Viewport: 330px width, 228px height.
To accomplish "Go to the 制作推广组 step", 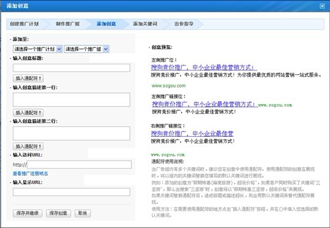I will pos(68,24).
